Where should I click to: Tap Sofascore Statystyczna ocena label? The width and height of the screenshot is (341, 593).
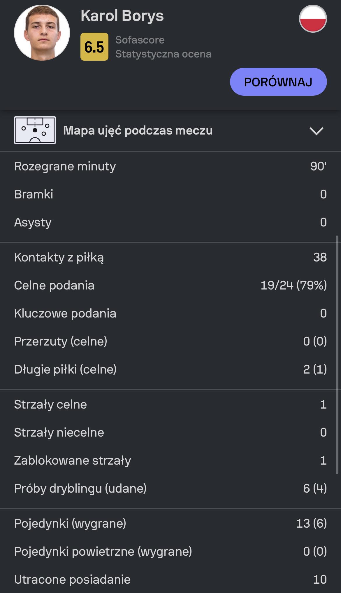163,47
